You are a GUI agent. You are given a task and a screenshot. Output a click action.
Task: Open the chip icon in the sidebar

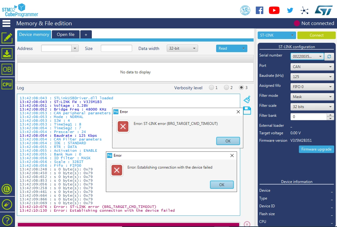tap(7, 189)
